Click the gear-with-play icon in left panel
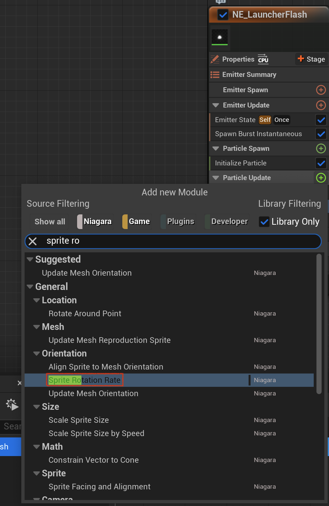The height and width of the screenshot is (506, 329). [x=12, y=404]
